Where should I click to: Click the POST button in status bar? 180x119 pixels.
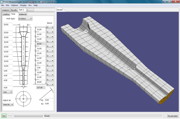[x=10, y=116]
